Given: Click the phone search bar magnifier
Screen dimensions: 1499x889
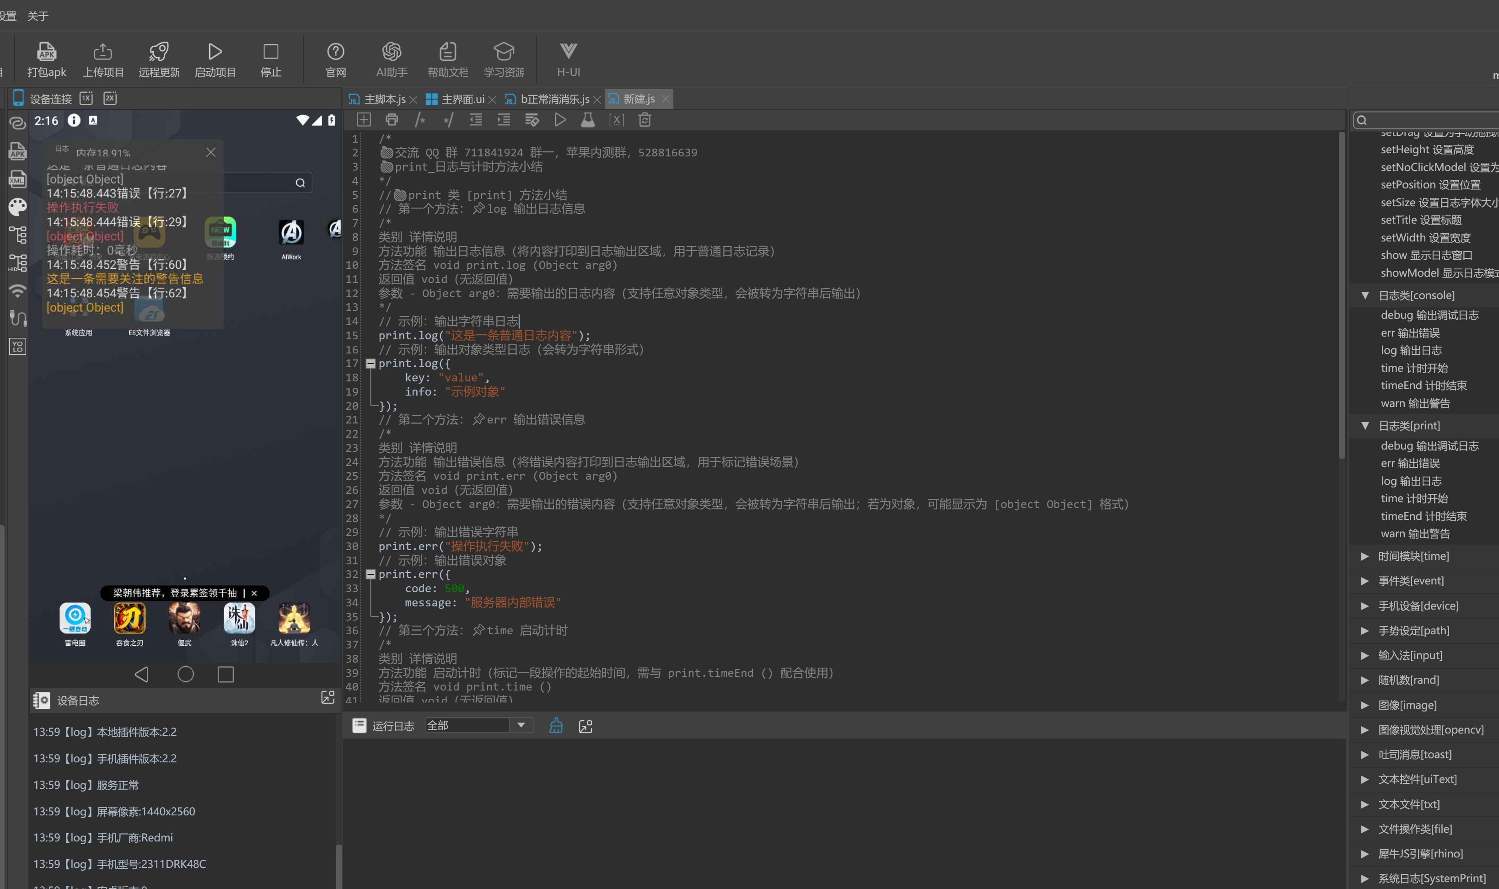Looking at the screenshot, I should [x=300, y=183].
